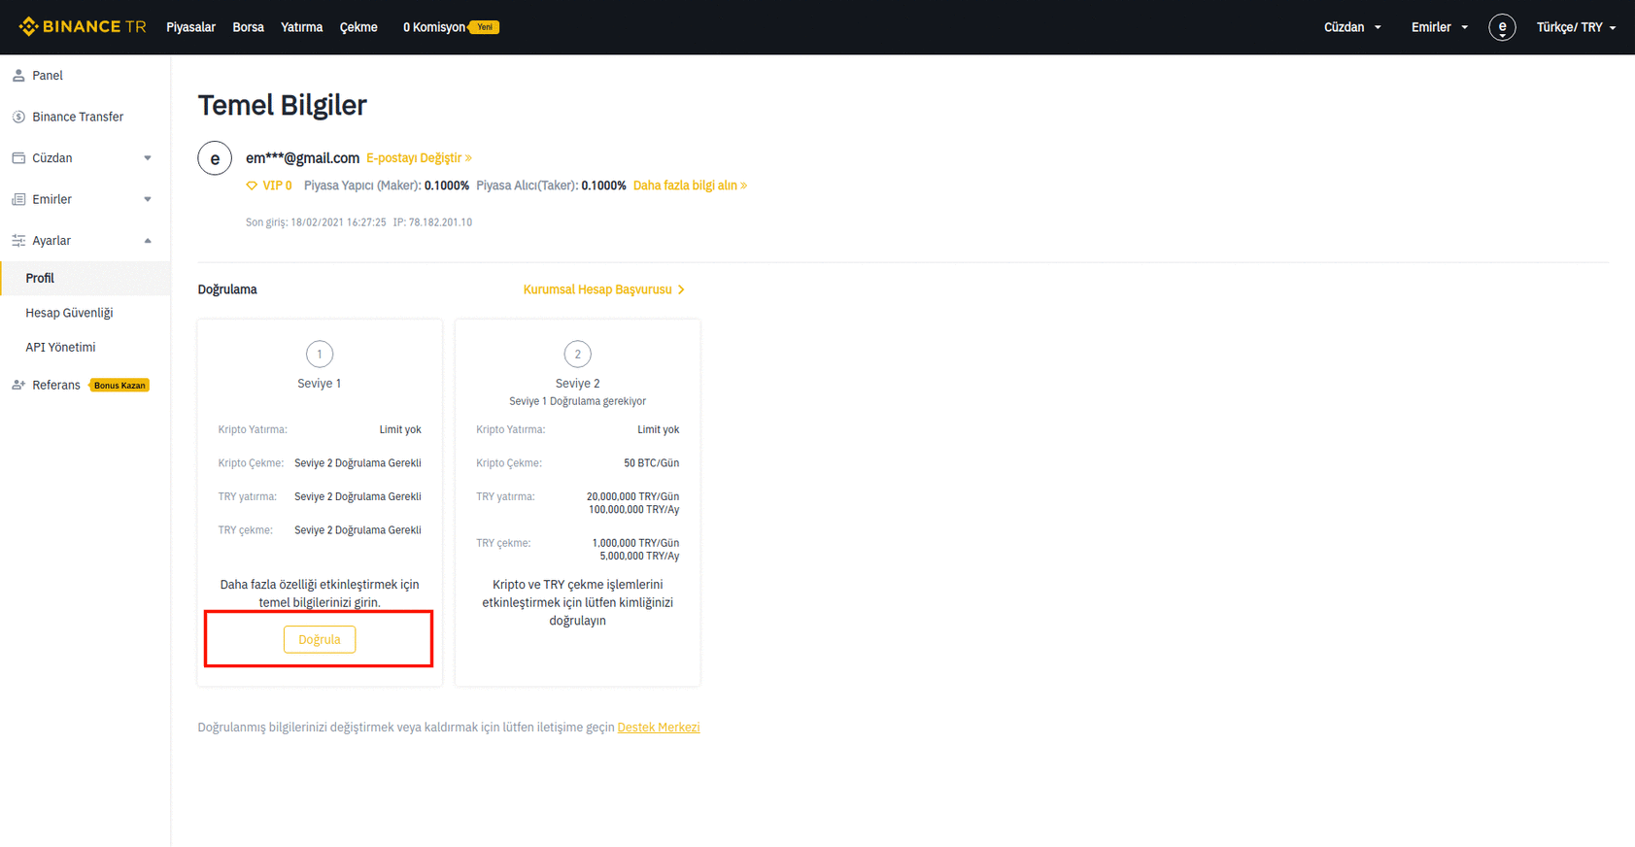Expand the Emirler sidebar arrow
The height and width of the screenshot is (847, 1635).
coord(148,199)
